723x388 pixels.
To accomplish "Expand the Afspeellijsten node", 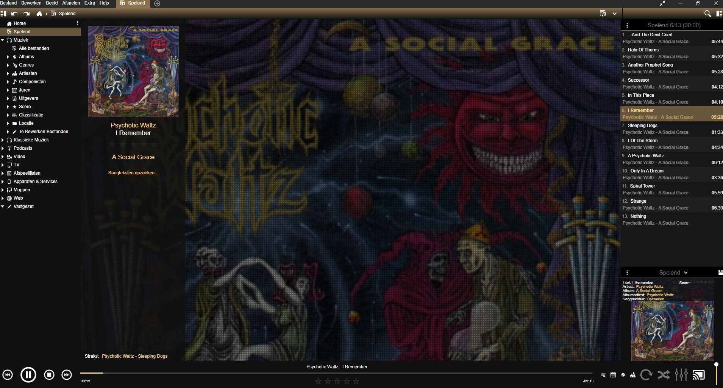I will click(3, 173).
